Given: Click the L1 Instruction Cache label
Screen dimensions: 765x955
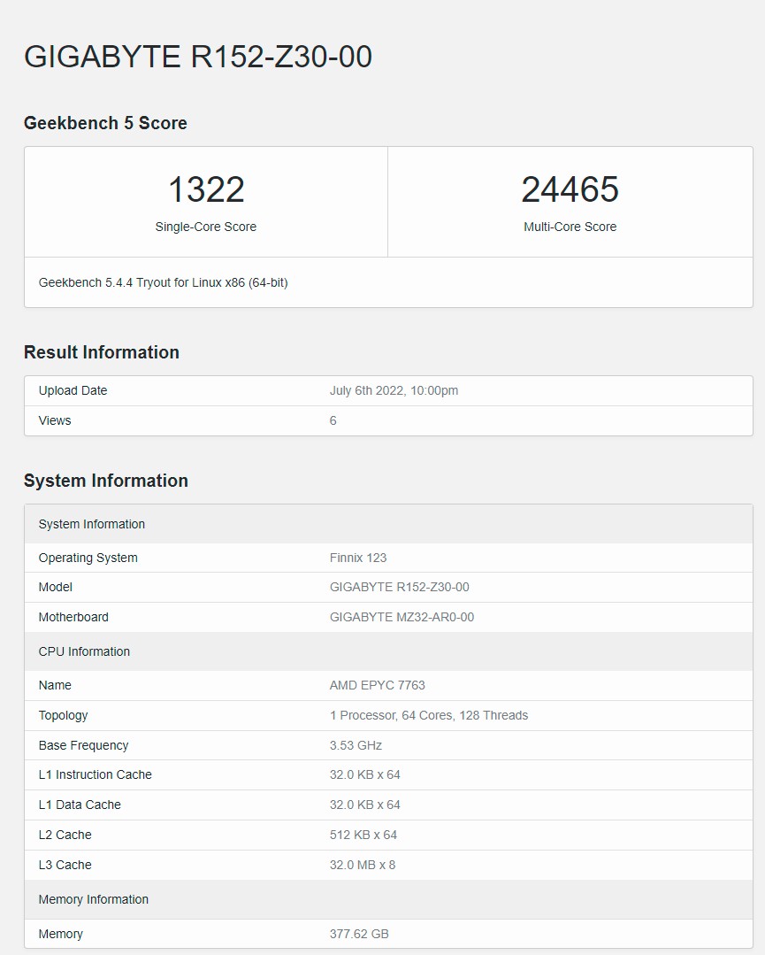Looking at the screenshot, I should pyautogui.click(x=95, y=774).
